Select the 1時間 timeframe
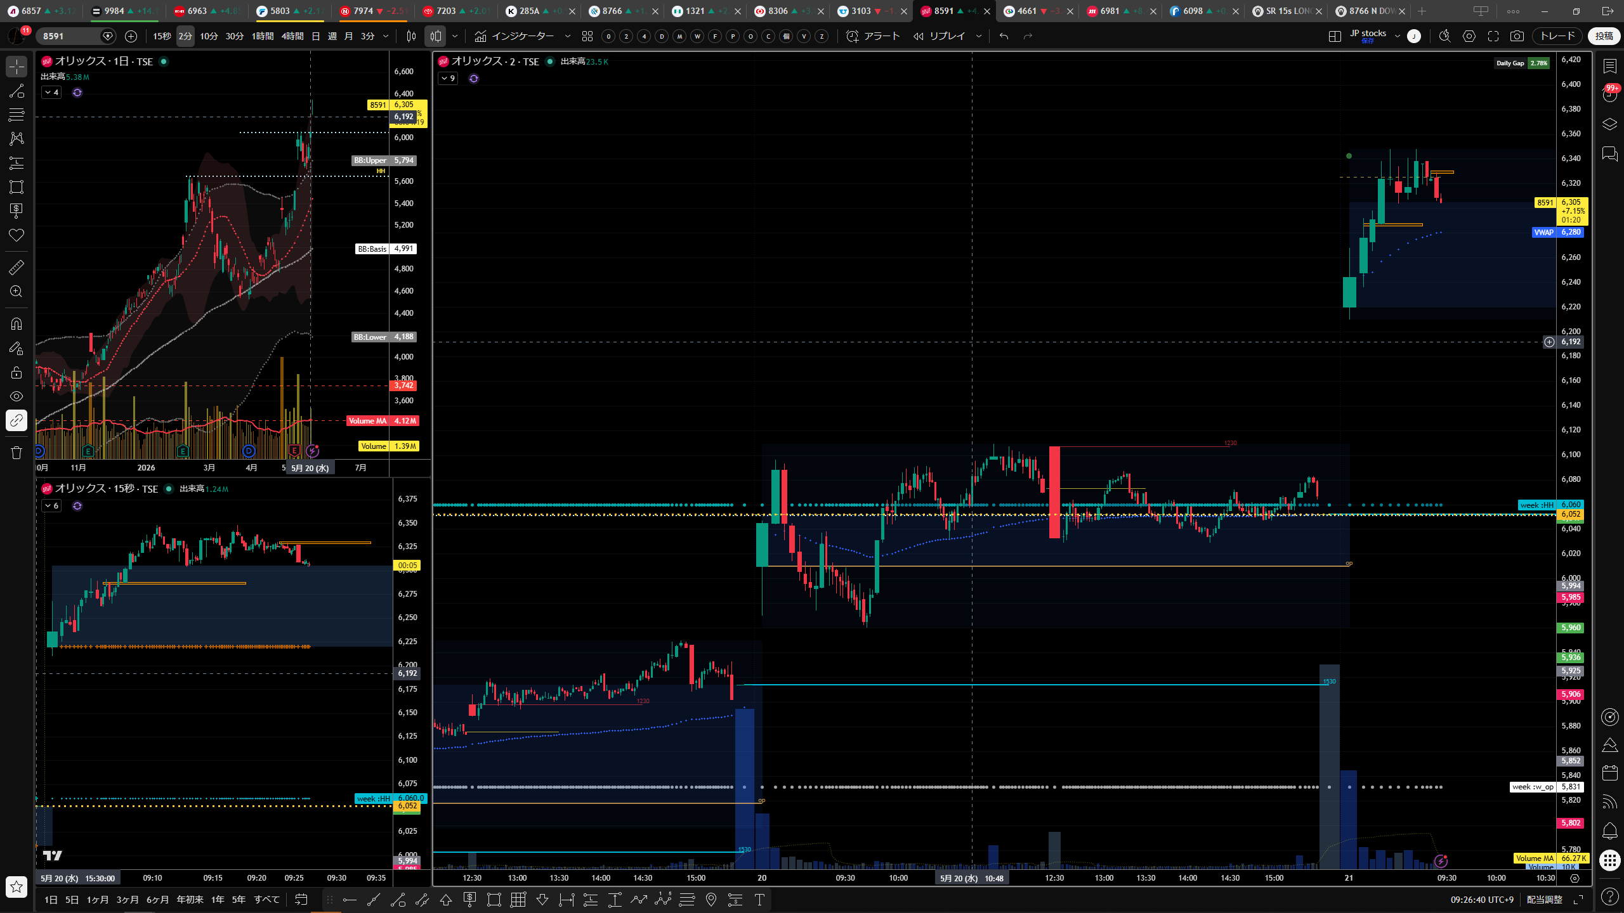Viewport: 1624px width, 913px height. pyautogui.click(x=262, y=36)
